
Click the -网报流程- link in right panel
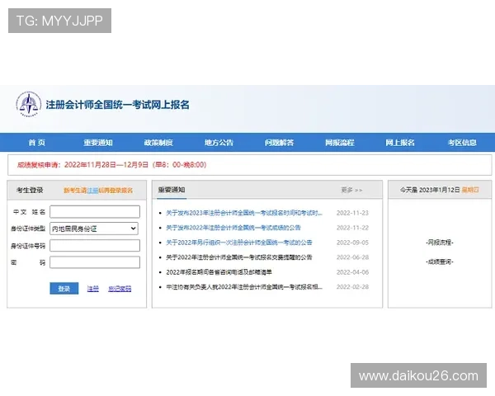pyautogui.click(x=440, y=243)
